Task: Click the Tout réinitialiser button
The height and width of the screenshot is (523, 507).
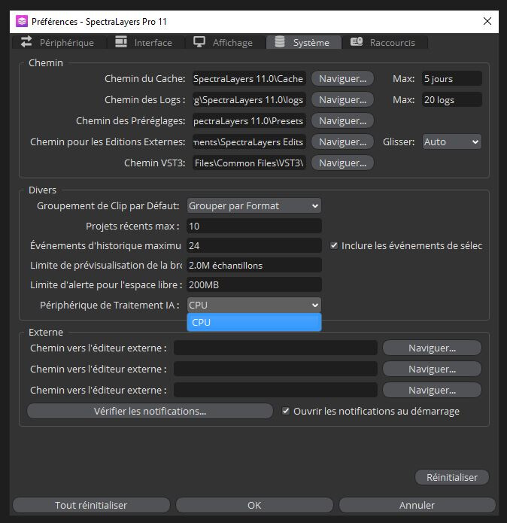Action: point(91,505)
